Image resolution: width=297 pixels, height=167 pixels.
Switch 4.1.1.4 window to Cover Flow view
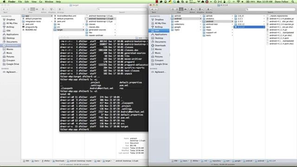[186, 9]
